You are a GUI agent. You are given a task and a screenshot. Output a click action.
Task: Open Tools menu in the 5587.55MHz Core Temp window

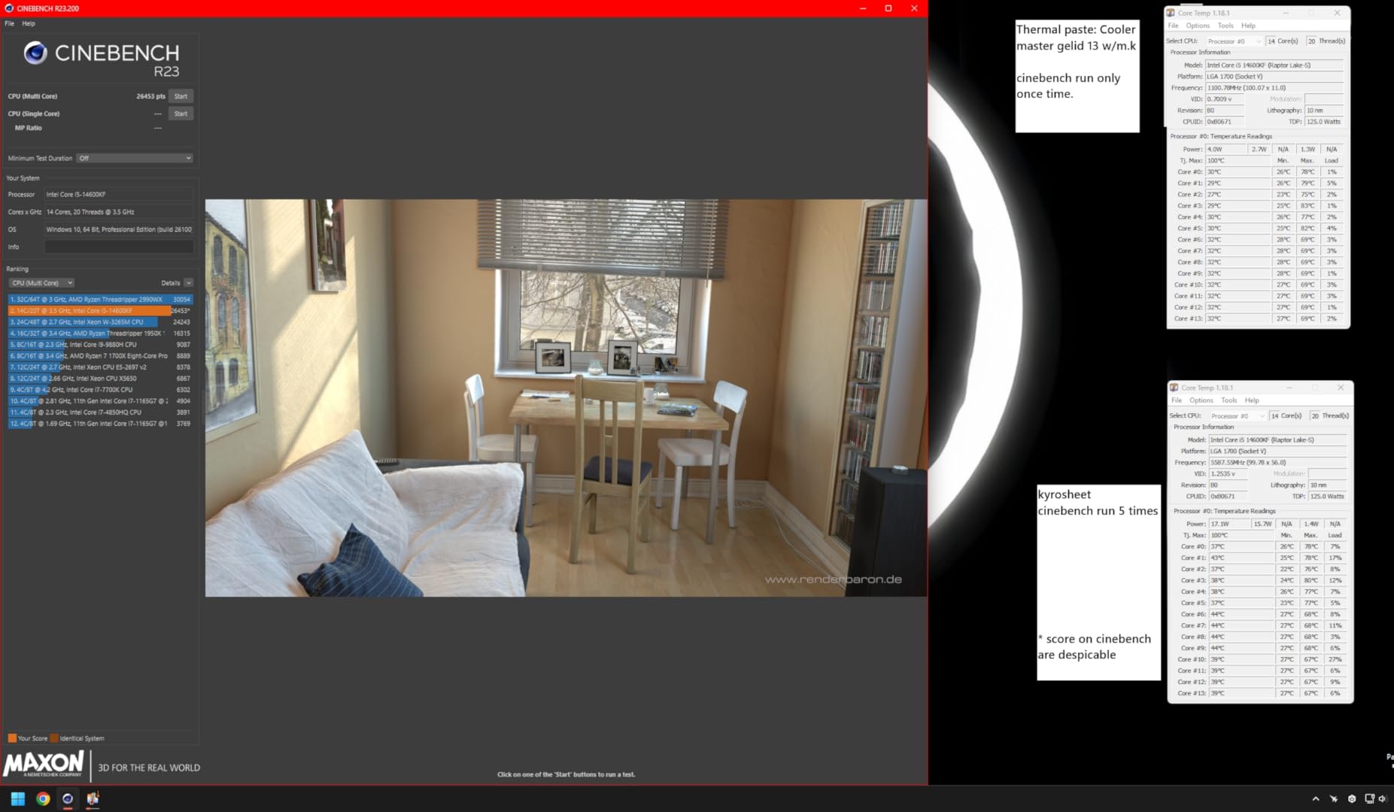coord(1229,400)
